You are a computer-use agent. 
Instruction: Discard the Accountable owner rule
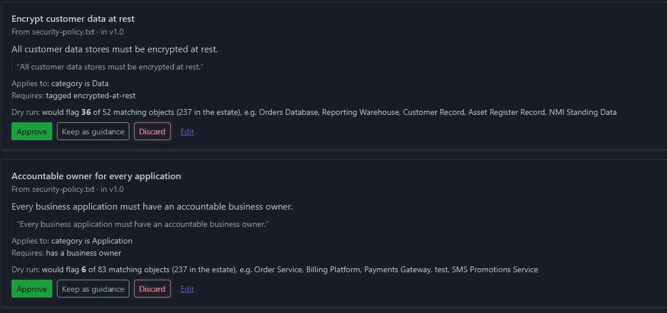(152, 289)
